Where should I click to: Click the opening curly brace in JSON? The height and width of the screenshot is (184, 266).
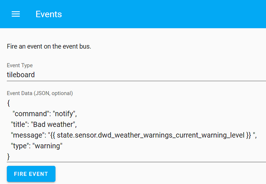coord(8,103)
